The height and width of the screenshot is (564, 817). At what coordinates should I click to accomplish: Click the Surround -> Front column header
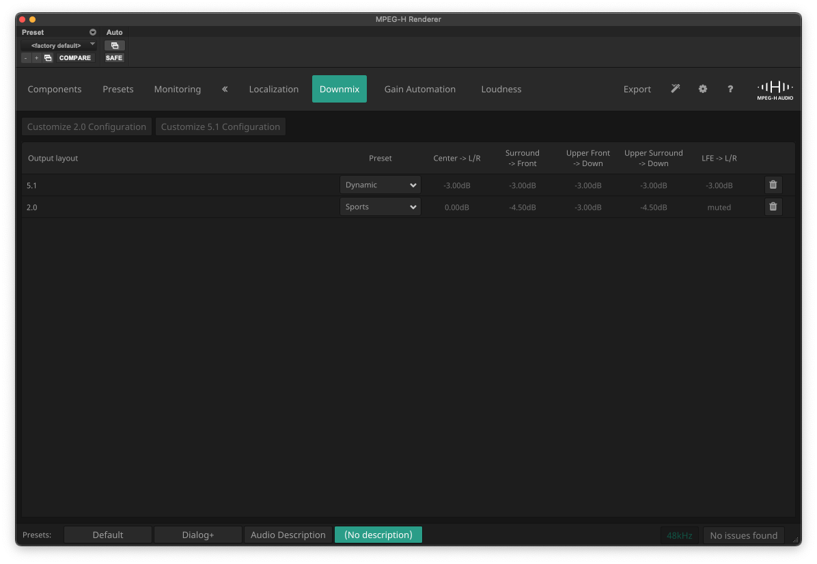pyautogui.click(x=523, y=158)
